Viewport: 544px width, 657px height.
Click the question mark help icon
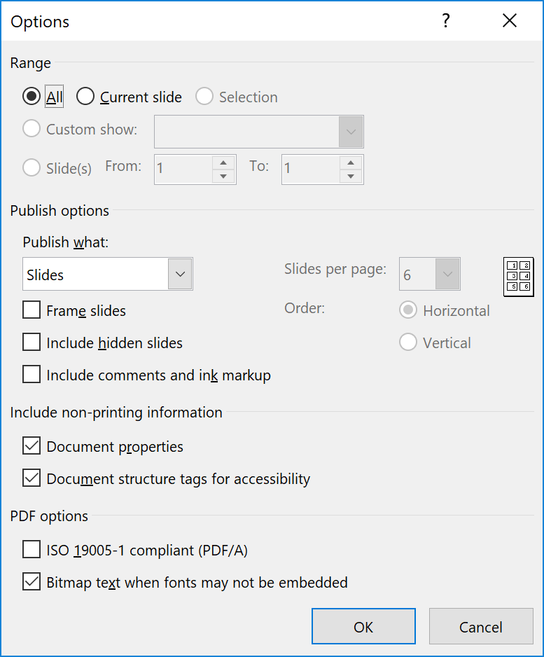(445, 21)
